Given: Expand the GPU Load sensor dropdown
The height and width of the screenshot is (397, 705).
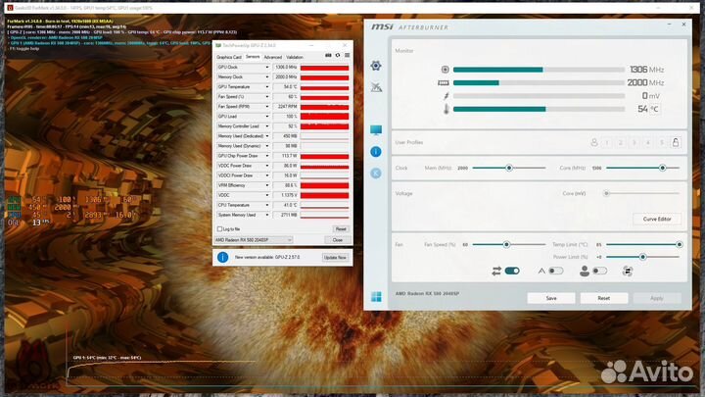Looking at the screenshot, I should [267, 116].
